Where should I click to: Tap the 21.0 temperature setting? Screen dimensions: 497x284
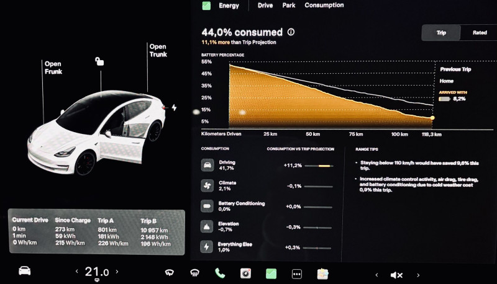pos(97,272)
